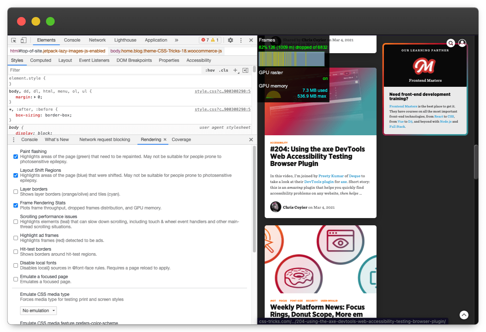Open the Computed styles tab
Viewport: 486px width, 332px height.
tap(41, 60)
